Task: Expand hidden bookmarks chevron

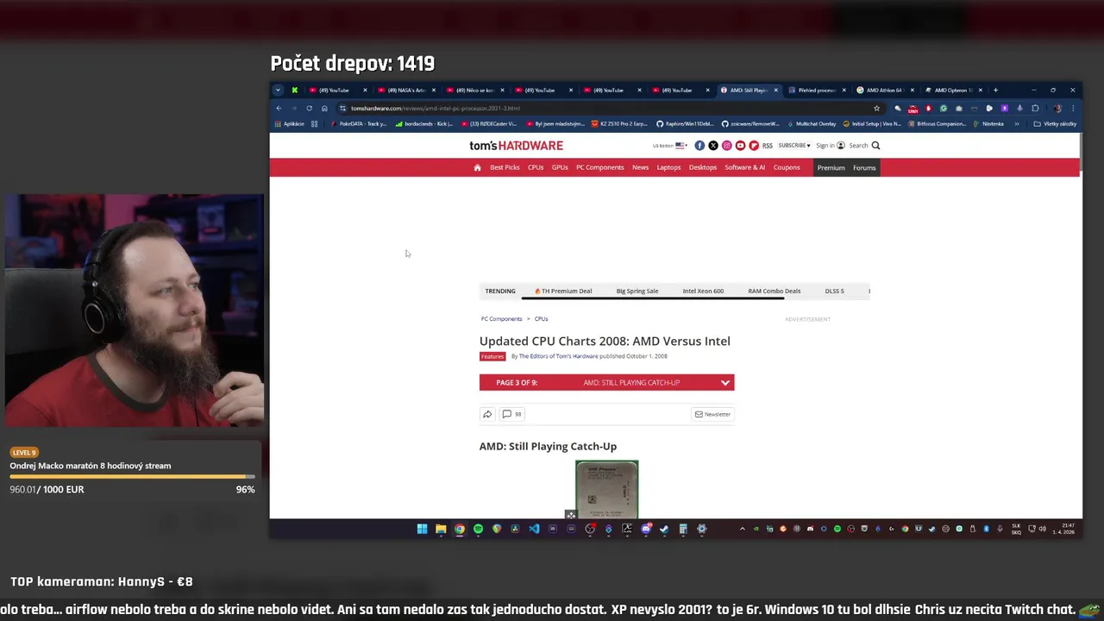Action: 1017,124
